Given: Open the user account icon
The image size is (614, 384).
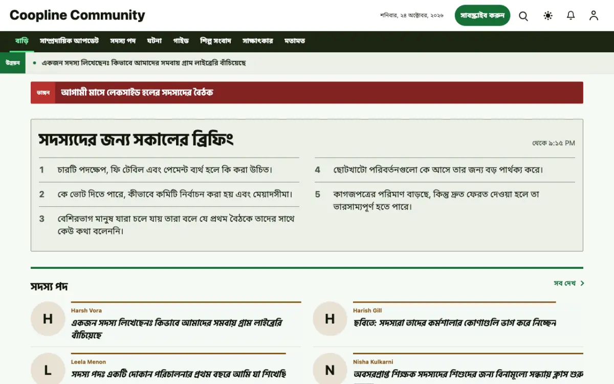Looking at the screenshot, I should point(594,16).
